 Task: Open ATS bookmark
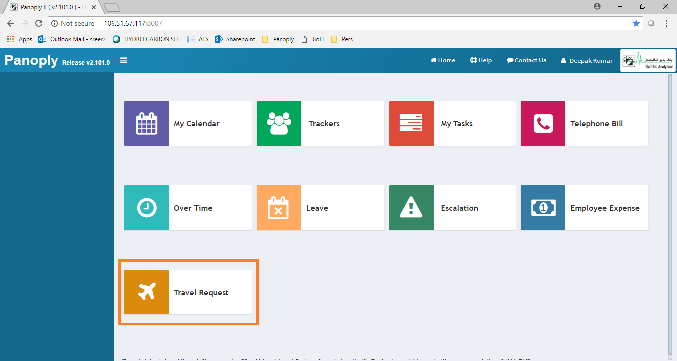[198, 39]
